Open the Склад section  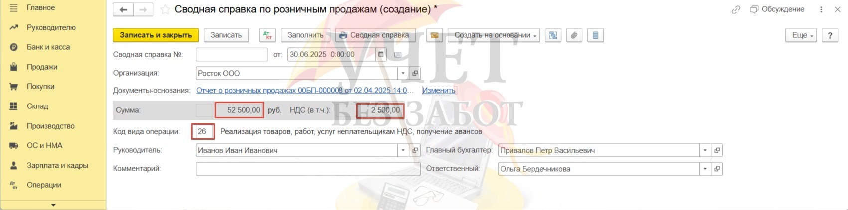point(37,106)
